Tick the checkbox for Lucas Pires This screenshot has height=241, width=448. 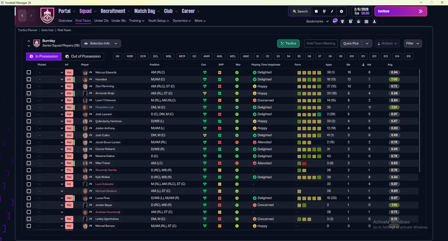coord(29,198)
